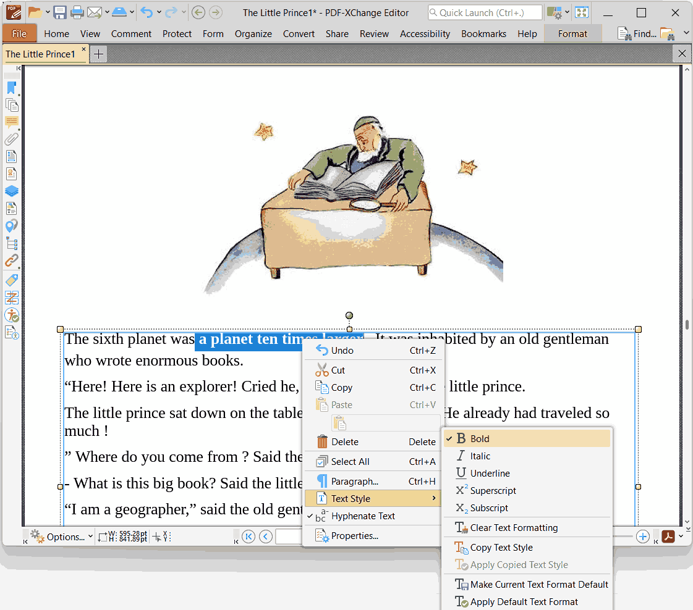Image resolution: width=693 pixels, height=610 pixels.
Task: Save the document using the toolbar icon
Action: point(59,12)
